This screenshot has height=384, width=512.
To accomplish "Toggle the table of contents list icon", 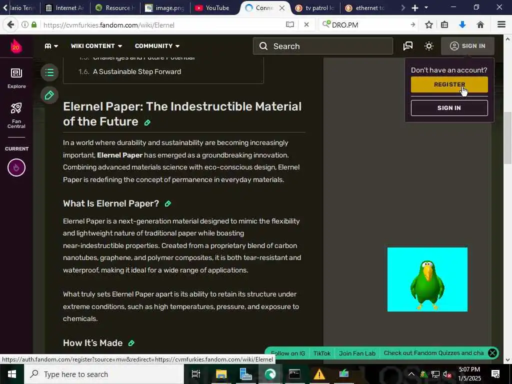I will pos(49,72).
